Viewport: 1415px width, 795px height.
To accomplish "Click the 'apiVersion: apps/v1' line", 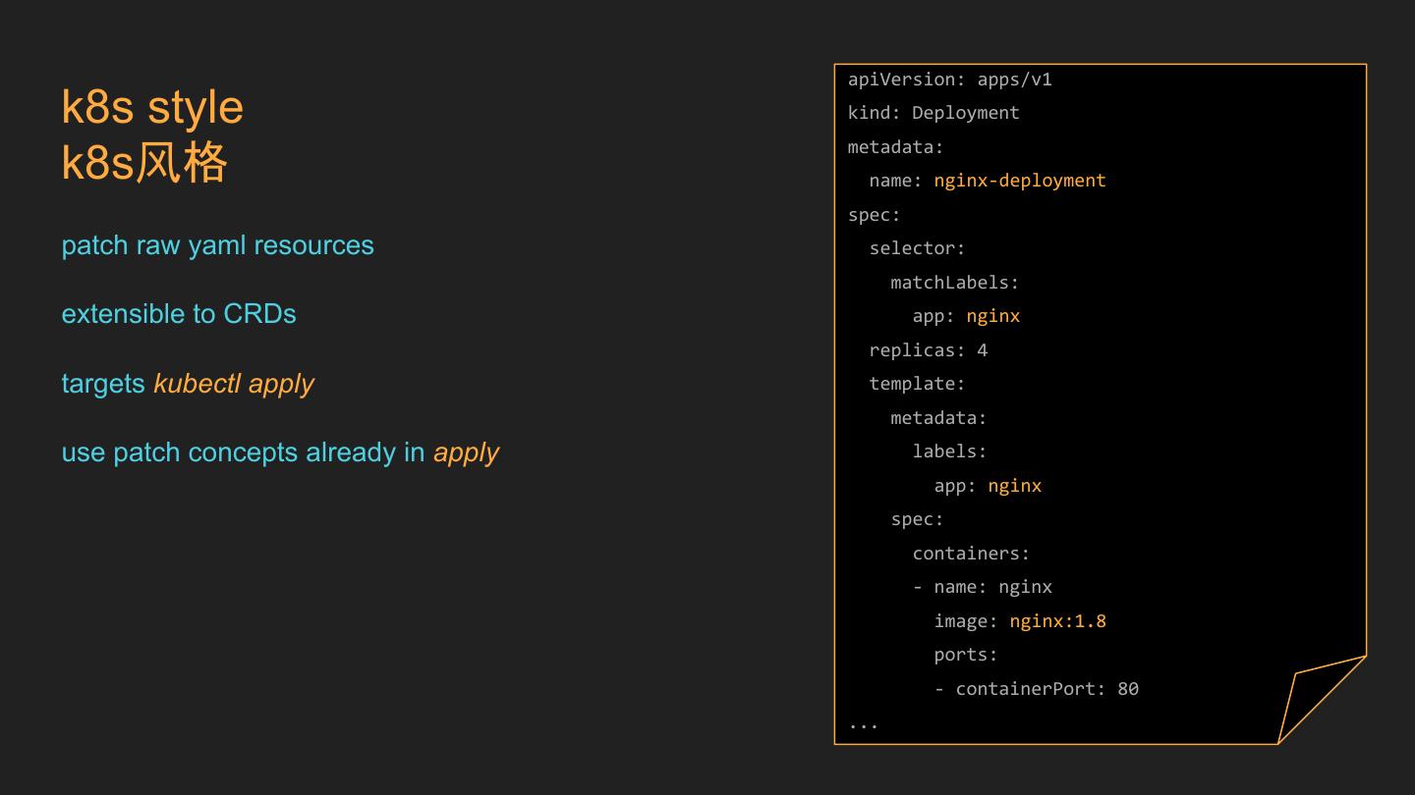I will pyautogui.click(x=949, y=79).
